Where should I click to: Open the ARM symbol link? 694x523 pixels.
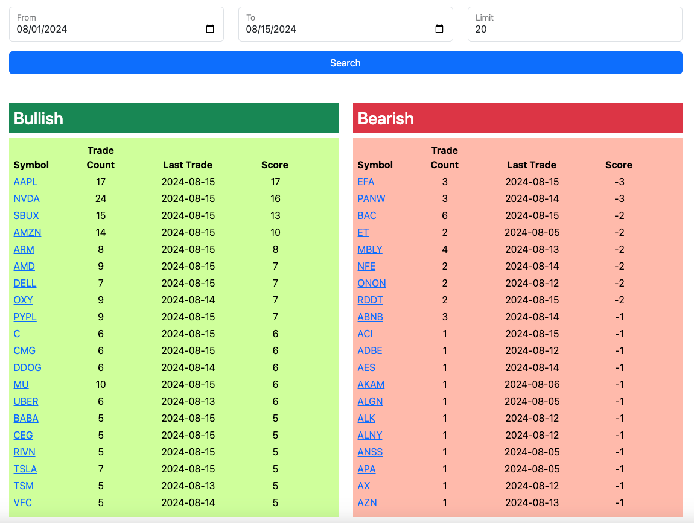[24, 249]
